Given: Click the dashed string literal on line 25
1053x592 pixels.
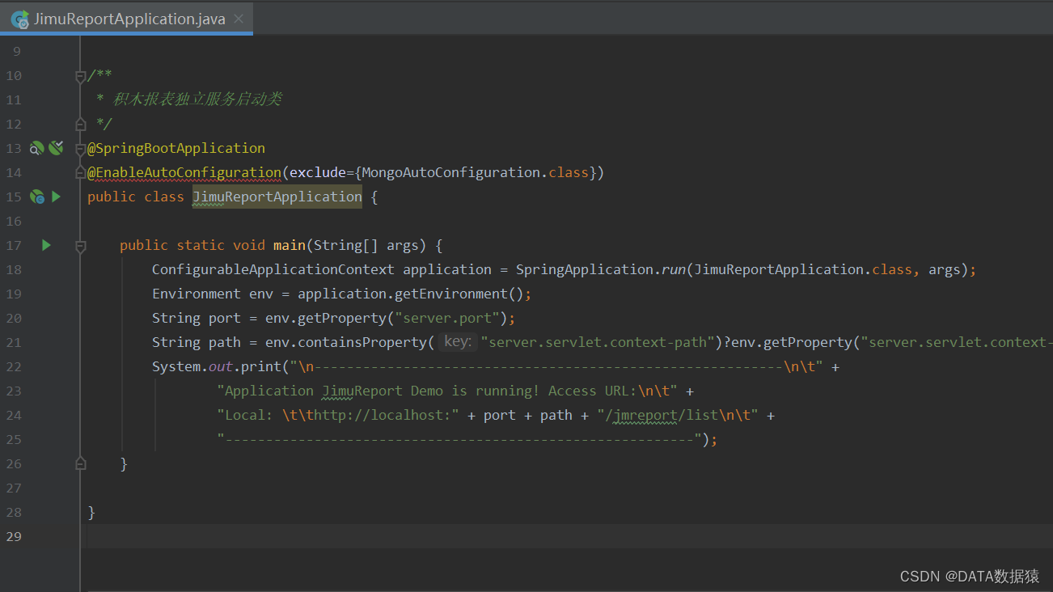Looking at the screenshot, I should (459, 439).
